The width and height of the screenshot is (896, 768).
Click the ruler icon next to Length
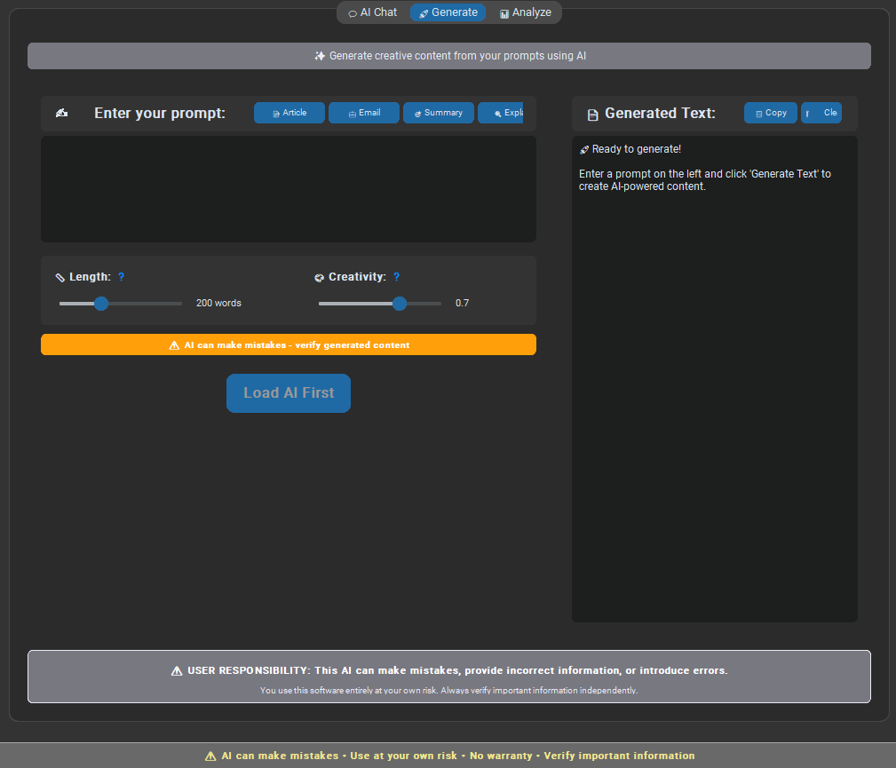[60, 278]
